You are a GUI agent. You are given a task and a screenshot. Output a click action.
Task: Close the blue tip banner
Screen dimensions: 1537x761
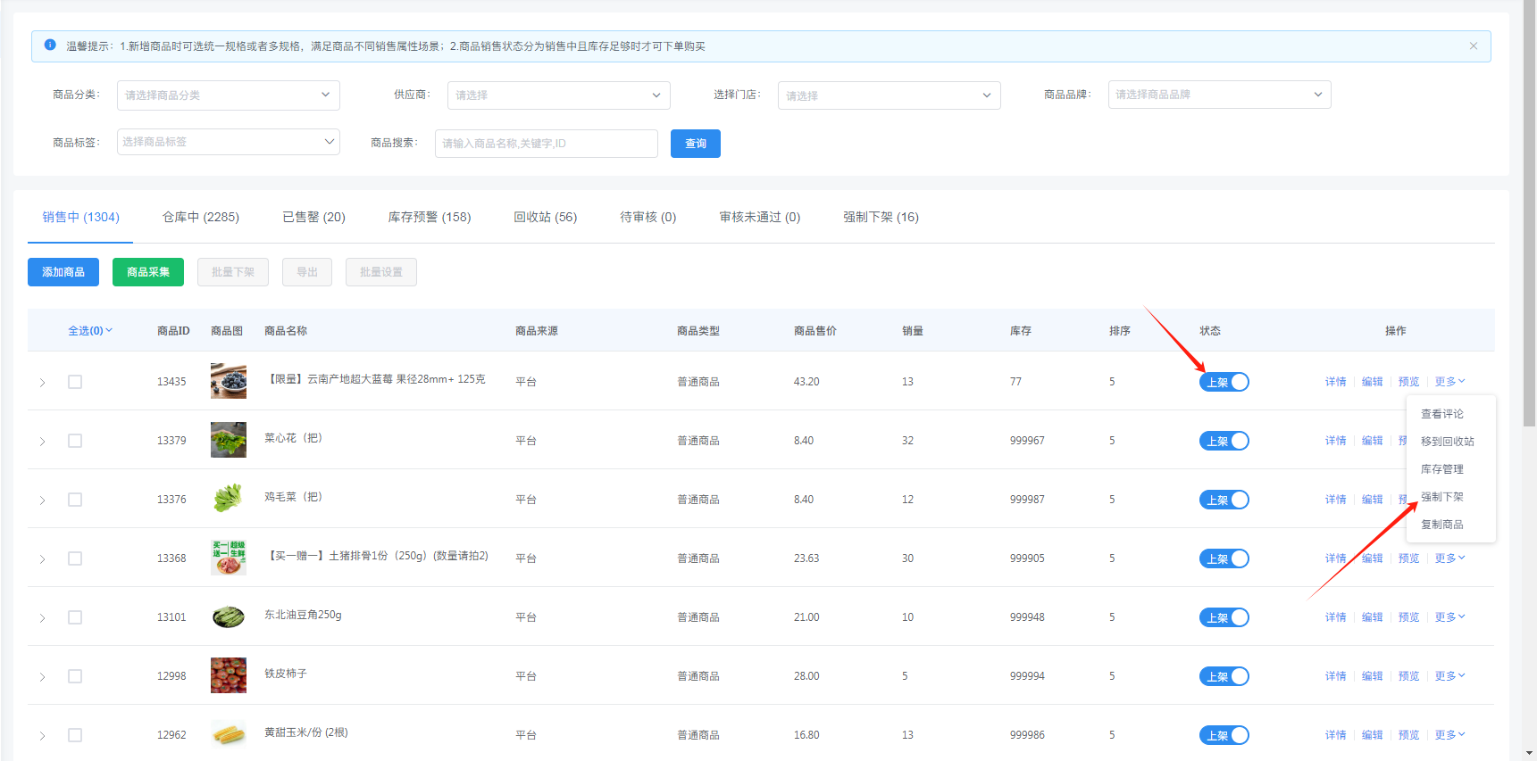(x=1474, y=46)
